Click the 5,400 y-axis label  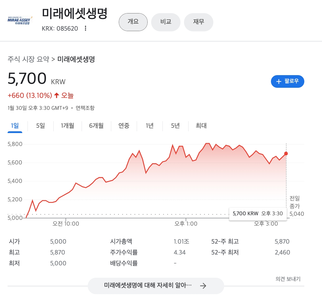(15, 181)
